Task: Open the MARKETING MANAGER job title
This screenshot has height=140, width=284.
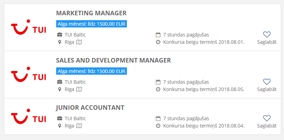Action: pyautogui.click(x=91, y=13)
